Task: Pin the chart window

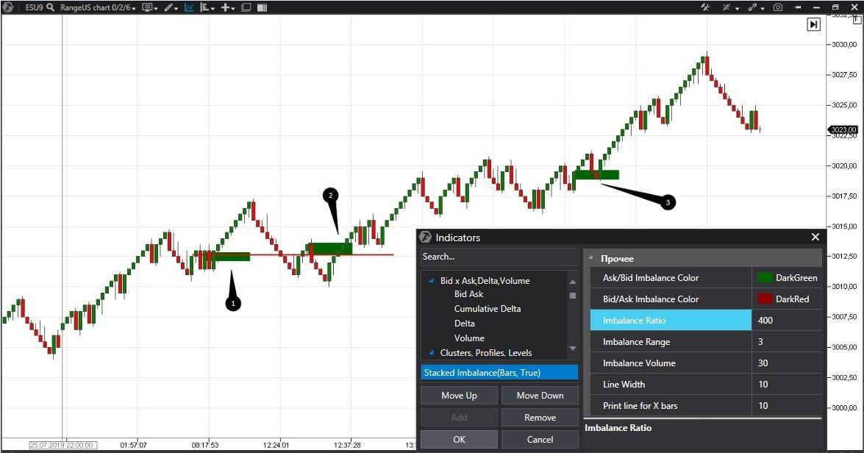Action: click(798, 7)
